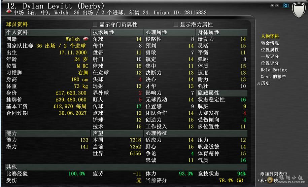Open the 和...比较 submenu arrow
Image resolution: width=308 pixels, height=187 pixels.
[x=258, y=180]
